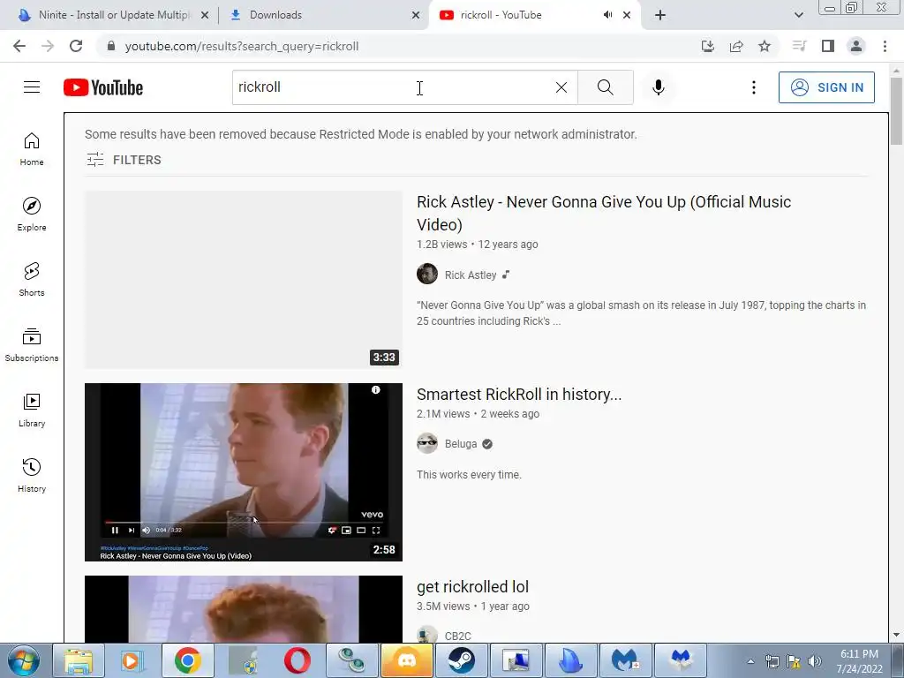
Task: Visit the Beluga channel name link
Action: point(461,444)
